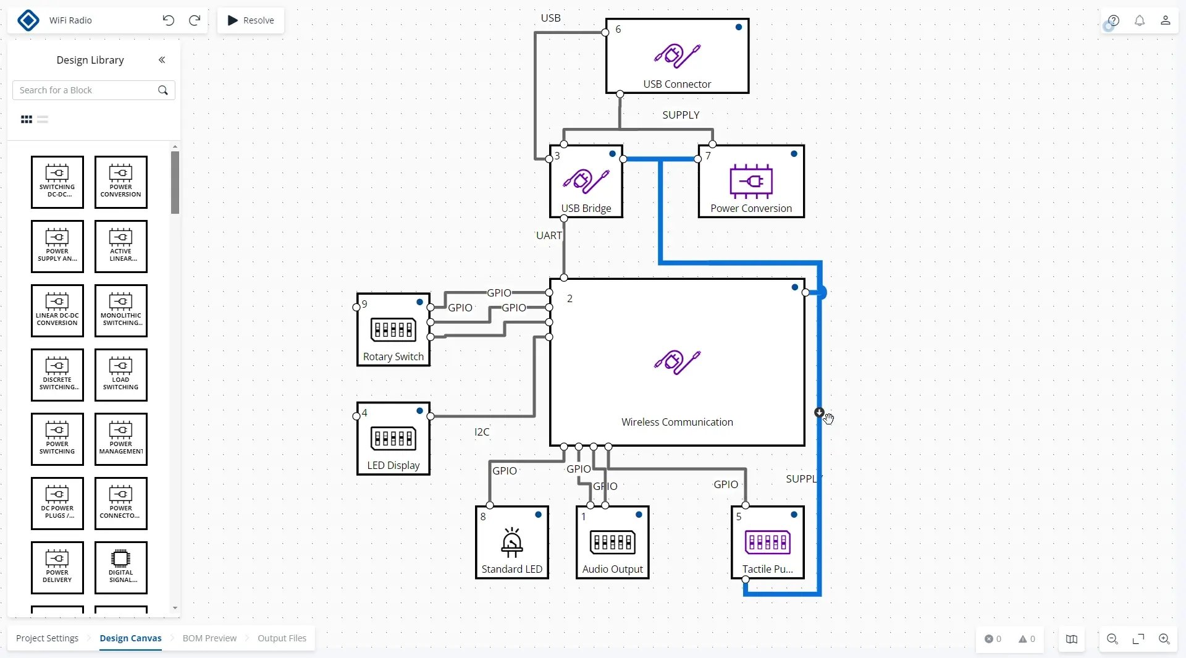Select the Rotary Switch block icon

[393, 329]
